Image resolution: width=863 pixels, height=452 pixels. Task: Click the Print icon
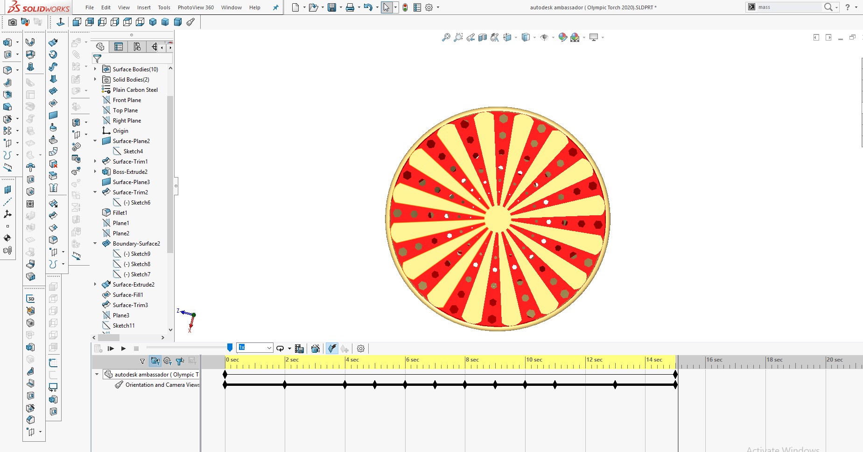(350, 7)
